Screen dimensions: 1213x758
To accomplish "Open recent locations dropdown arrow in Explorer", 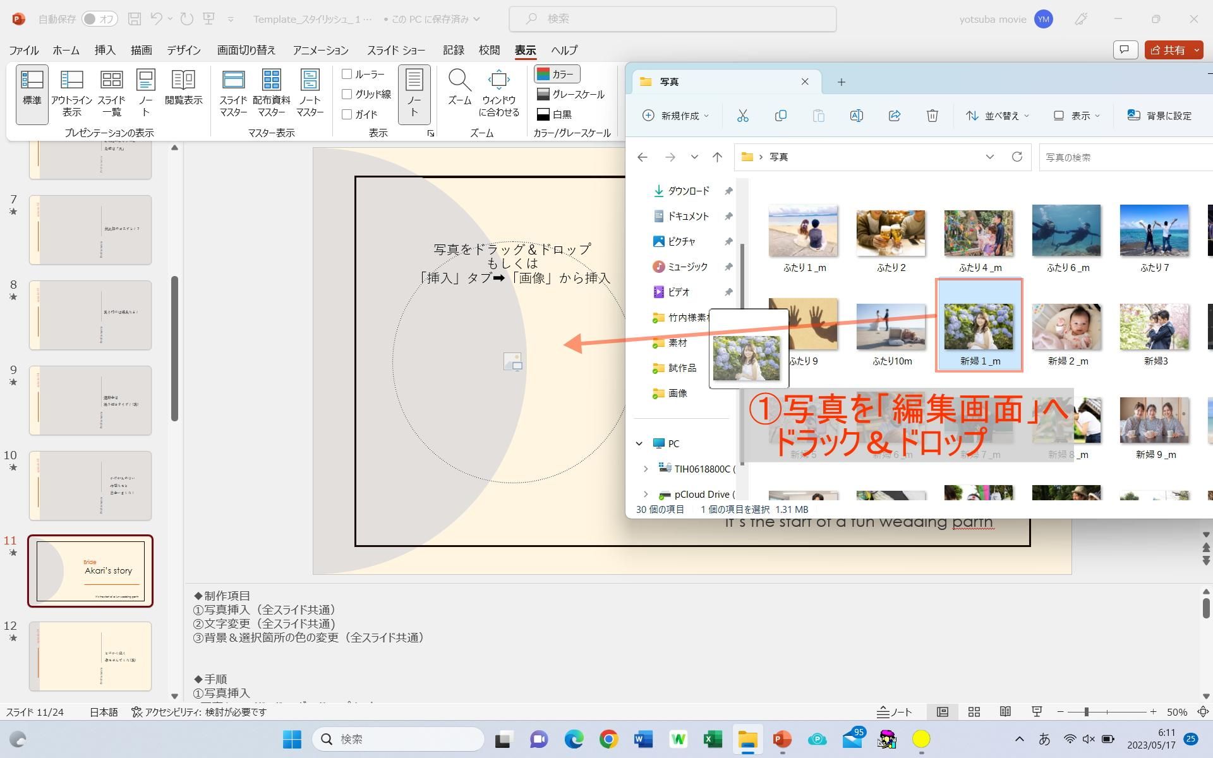I will [694, 157].
